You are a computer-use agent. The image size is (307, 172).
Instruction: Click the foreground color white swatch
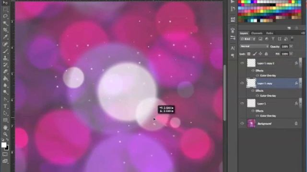[4, 145]
